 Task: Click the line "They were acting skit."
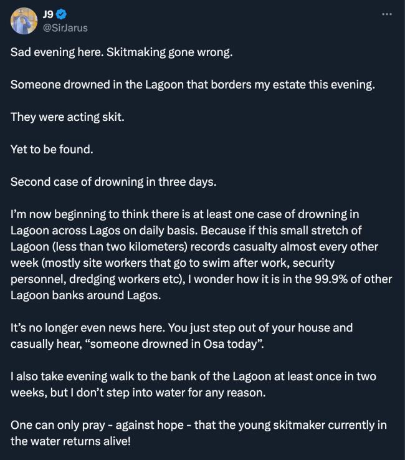click(x=67, y=117)
